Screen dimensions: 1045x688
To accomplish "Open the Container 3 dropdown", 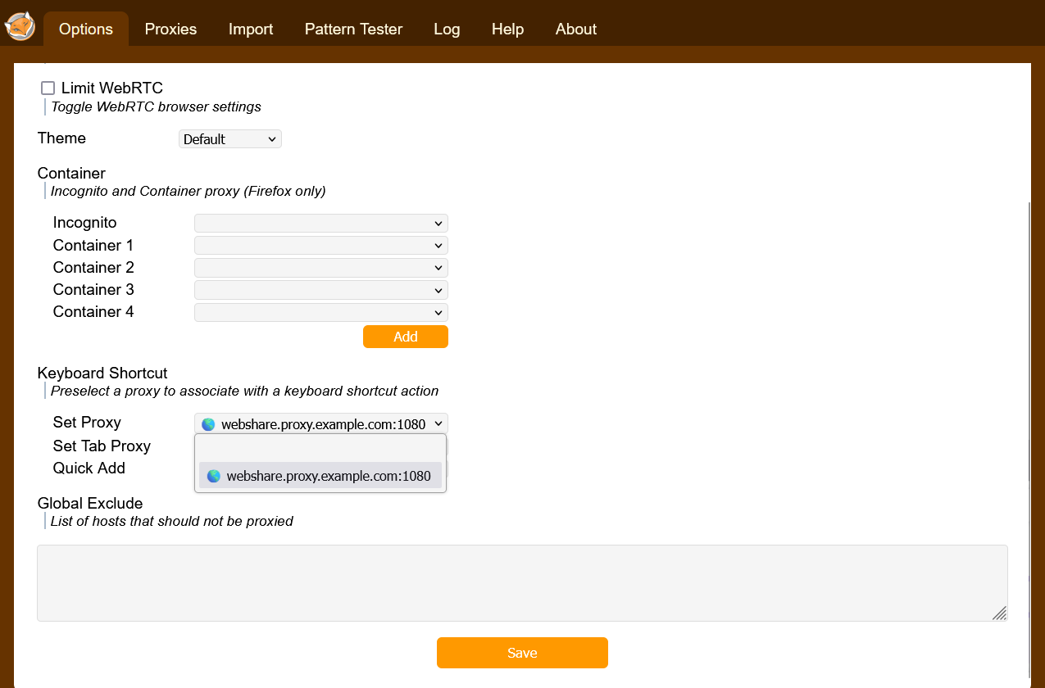I will pos(321,290).
